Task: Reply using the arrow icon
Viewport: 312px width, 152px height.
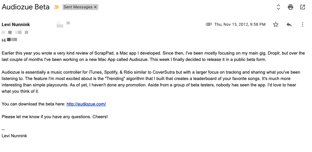Action: (289, 24)
